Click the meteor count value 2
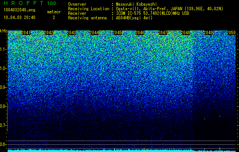Screen dimensions: 239x152 [54, 17]
